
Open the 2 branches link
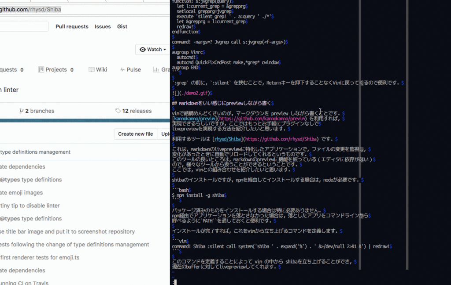[40, 111]
